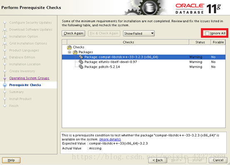Select the Download Software Updates step
Viewport: 230px width, 165px height.
[31, 29]
